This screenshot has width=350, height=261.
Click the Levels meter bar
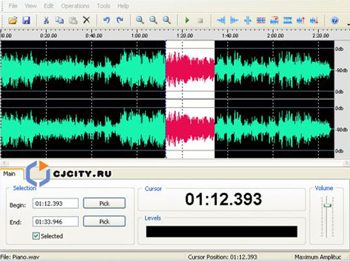(x=222, y=232)
